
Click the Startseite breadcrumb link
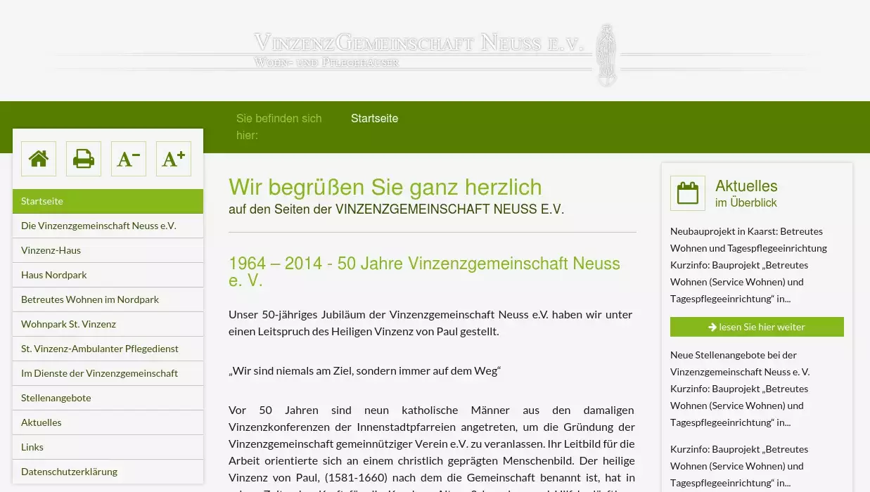[374, 118]
